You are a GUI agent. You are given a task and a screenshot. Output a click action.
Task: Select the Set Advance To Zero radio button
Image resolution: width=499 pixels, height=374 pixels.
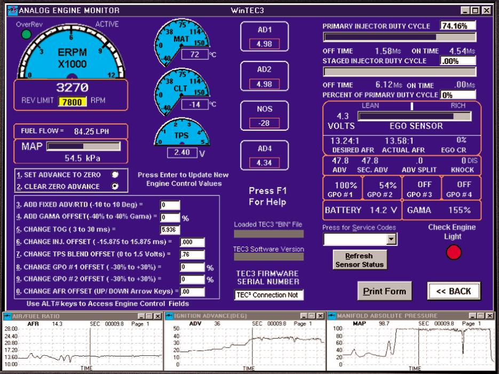[115, 174]
